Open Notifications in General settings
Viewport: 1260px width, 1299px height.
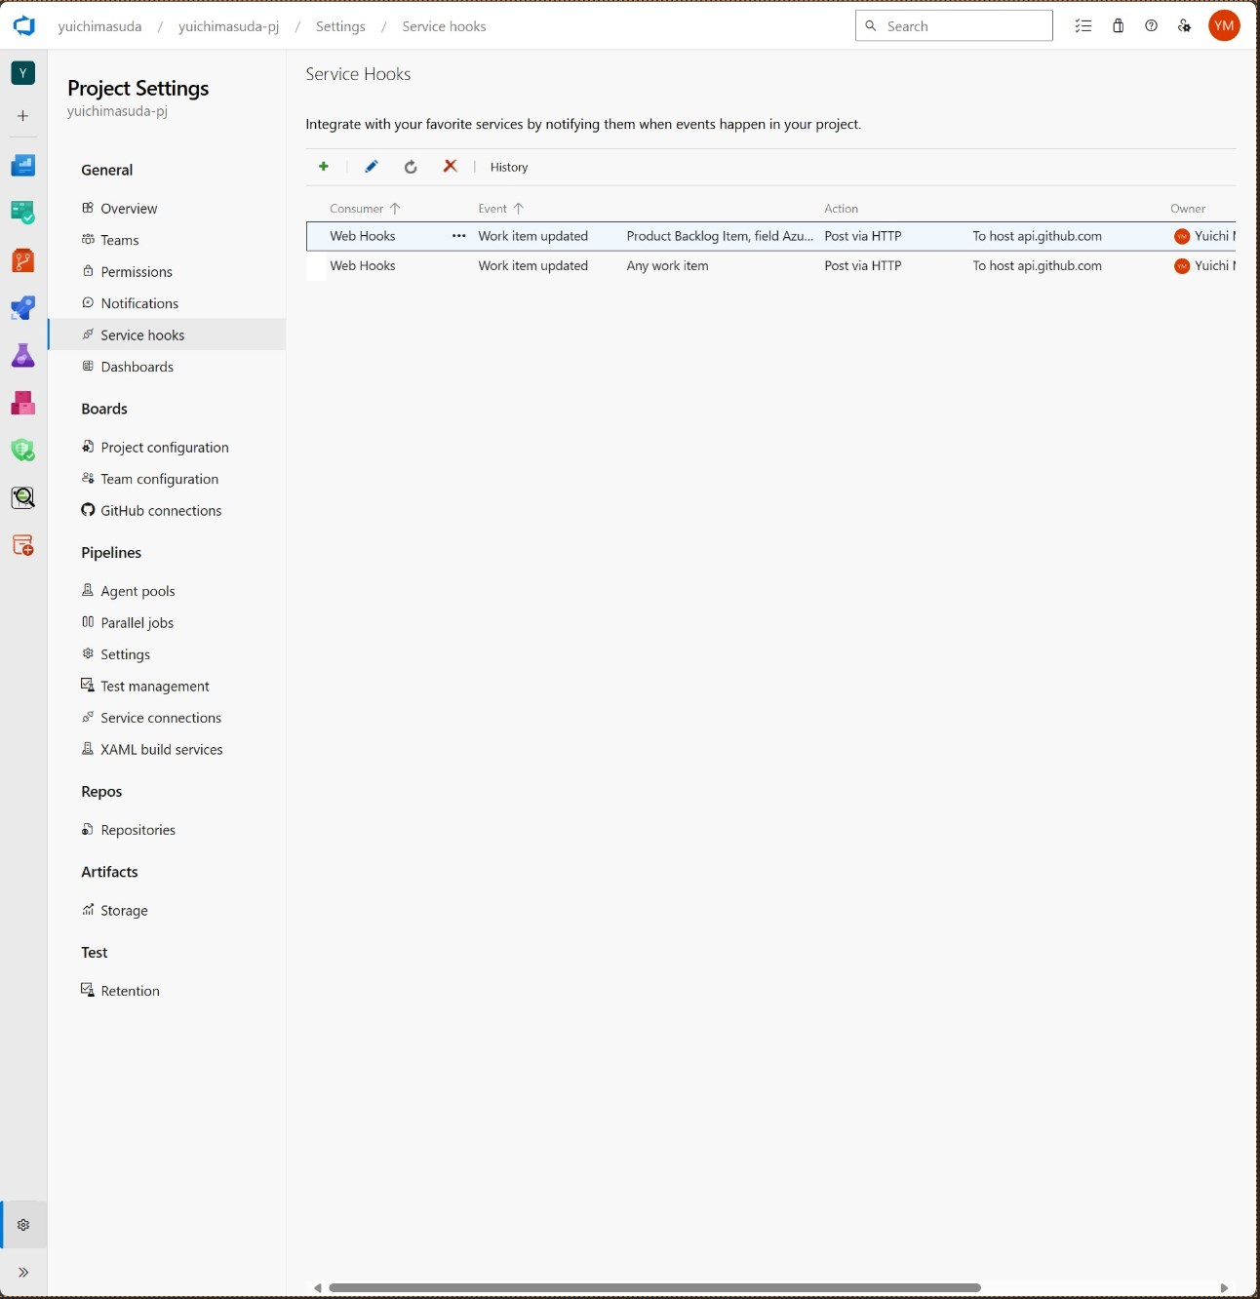[x=139, y=302]
